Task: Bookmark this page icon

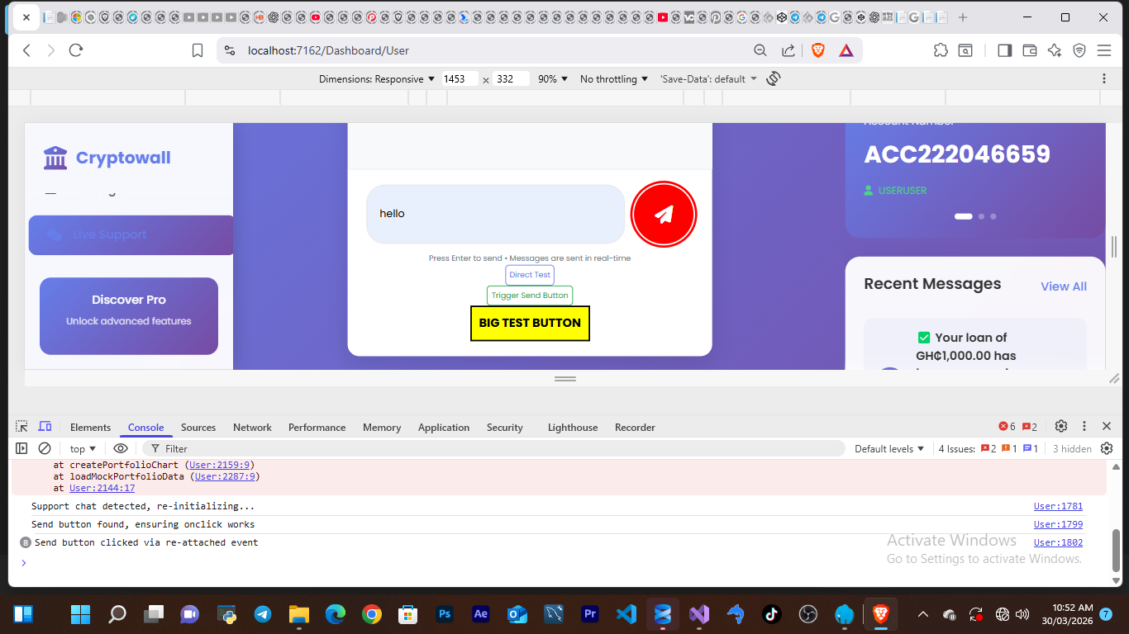Action: tap(198, 50)
